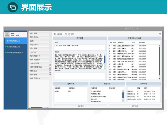Click the 过敏信息 panel header
Viewport: 167px width, 125px height.
click(71, 84)
